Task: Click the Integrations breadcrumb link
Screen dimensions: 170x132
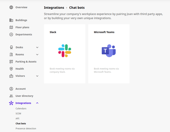Action: pos(54,8)
